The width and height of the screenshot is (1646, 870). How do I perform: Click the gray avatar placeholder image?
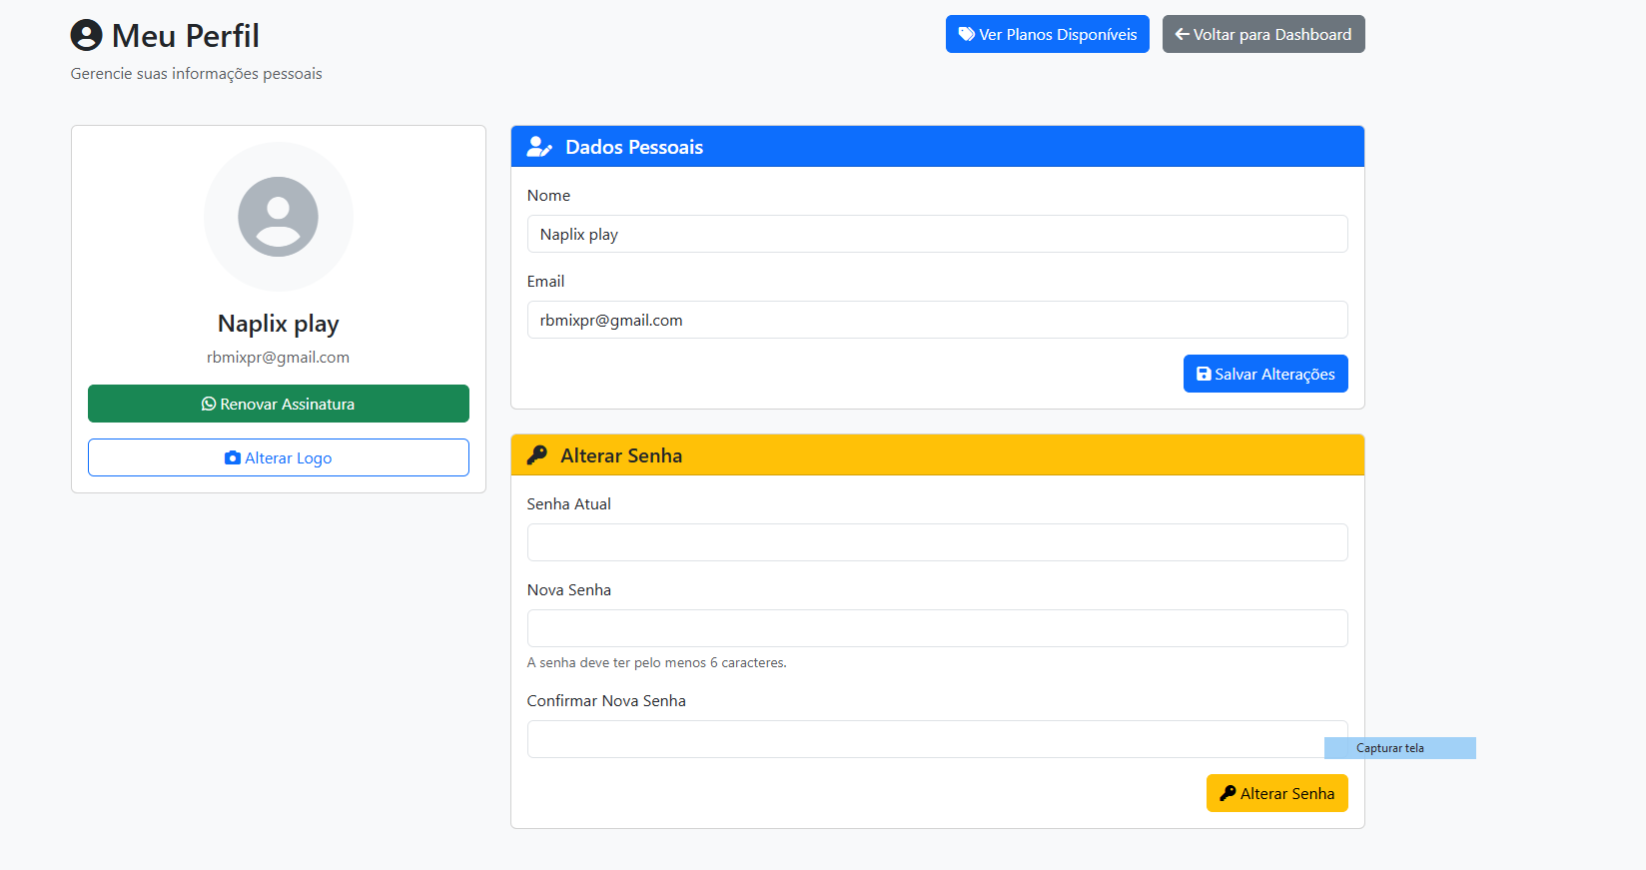pos(278,217)
